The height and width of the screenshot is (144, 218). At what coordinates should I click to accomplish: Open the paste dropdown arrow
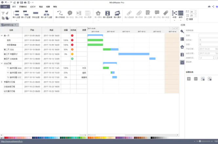[x=9, y=18]
